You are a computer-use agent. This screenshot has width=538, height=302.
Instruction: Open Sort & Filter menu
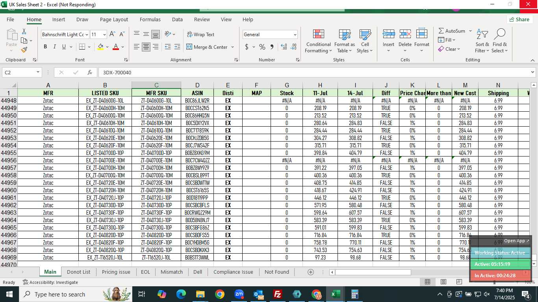pyautogui.click(x=482, y=41)
